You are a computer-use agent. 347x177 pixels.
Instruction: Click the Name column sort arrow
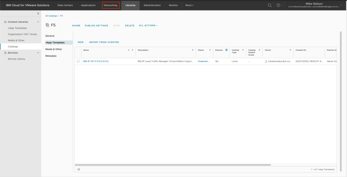coord(129,50)
